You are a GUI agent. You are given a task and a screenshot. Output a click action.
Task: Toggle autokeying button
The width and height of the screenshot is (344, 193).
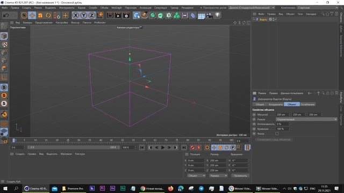[199, 148]
